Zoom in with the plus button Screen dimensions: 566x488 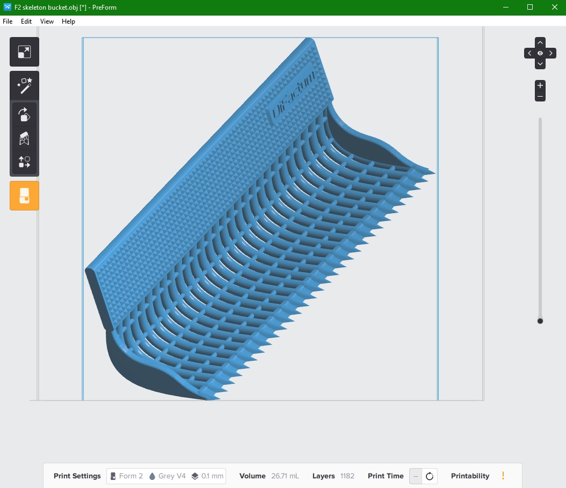pos(540,85)
